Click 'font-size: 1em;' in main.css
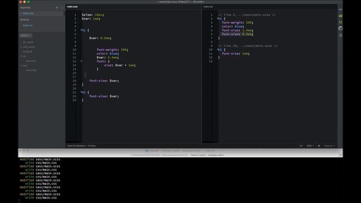 (236, 54)
